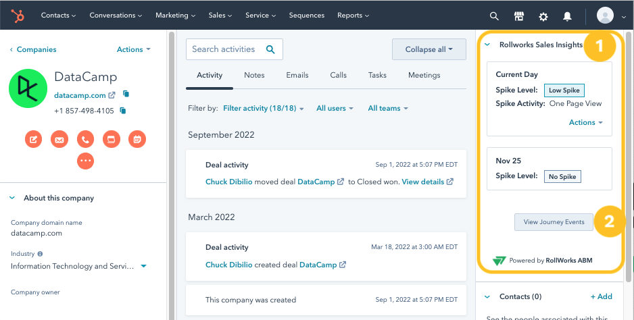Click the orange email icon under DataCamp
Image resolution: width=634 pixels, height=320 pixels.
click(x=59, y=140)
